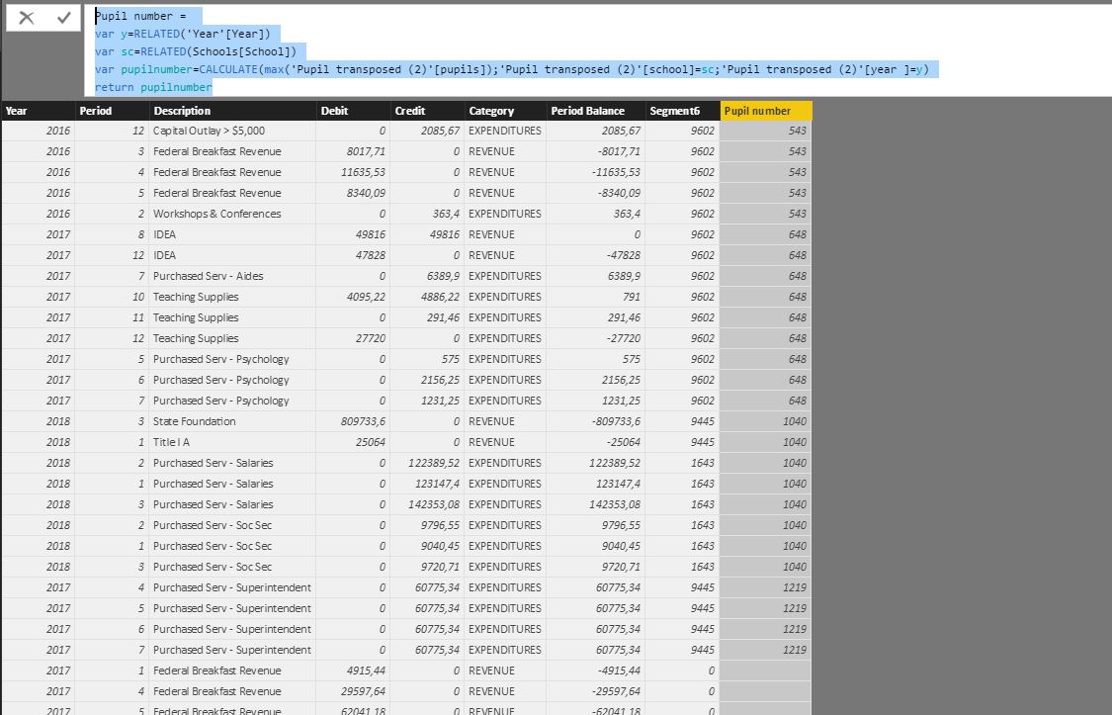Viewport: 1112px width, 715px height.
Task: Click the Pupil number cell in the Capital Outlay row
Action: point(766,131)
